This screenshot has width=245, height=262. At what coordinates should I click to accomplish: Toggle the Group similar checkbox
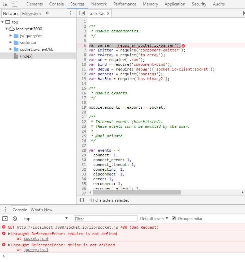tap(174, 218)
